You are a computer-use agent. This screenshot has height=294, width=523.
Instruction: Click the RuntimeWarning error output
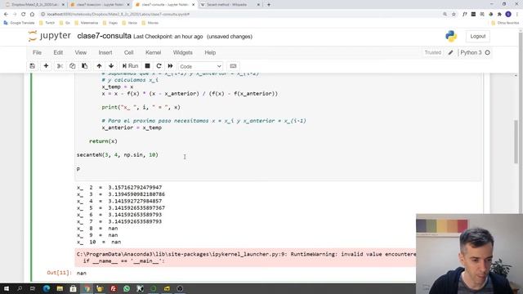pos(246,257)
